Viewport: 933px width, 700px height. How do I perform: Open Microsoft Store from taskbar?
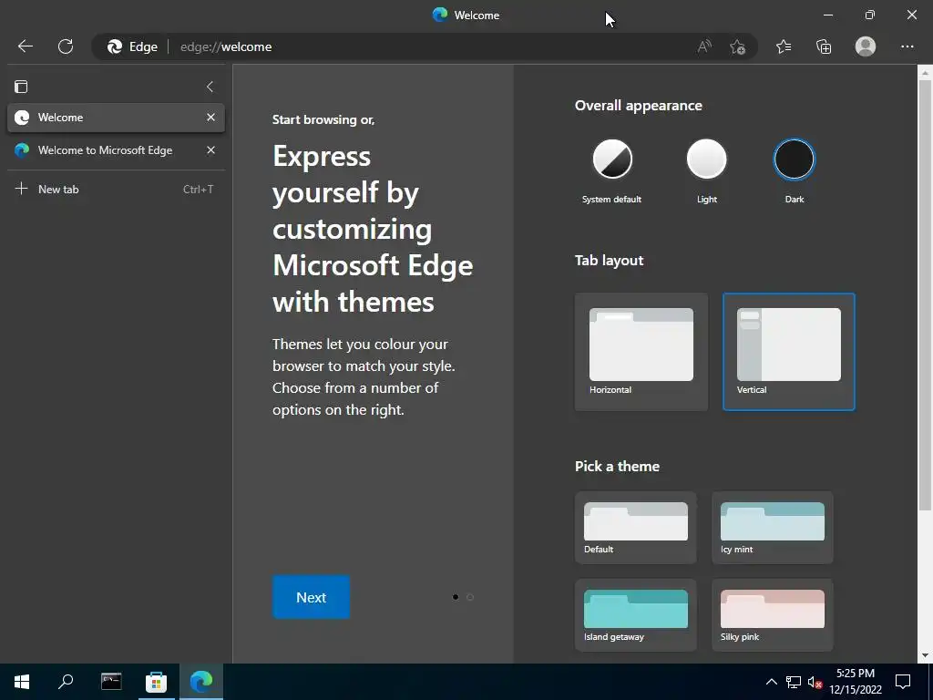click(x=156, y=682)
